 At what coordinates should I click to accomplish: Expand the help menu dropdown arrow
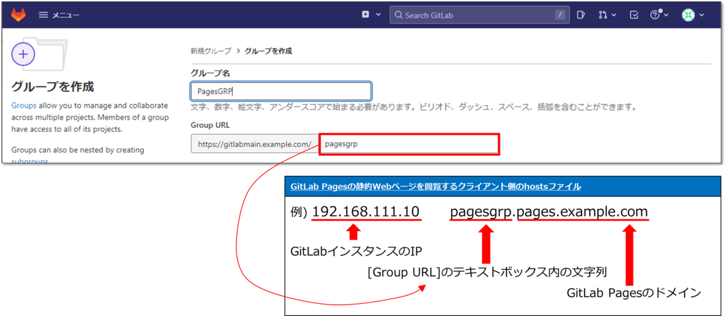coord(666,15)
